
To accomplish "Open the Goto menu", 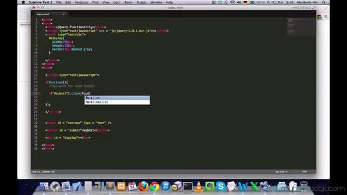I will 117,2.
